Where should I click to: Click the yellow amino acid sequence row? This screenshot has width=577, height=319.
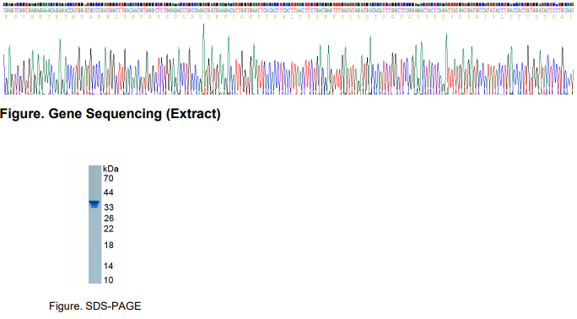pos(288,17)
